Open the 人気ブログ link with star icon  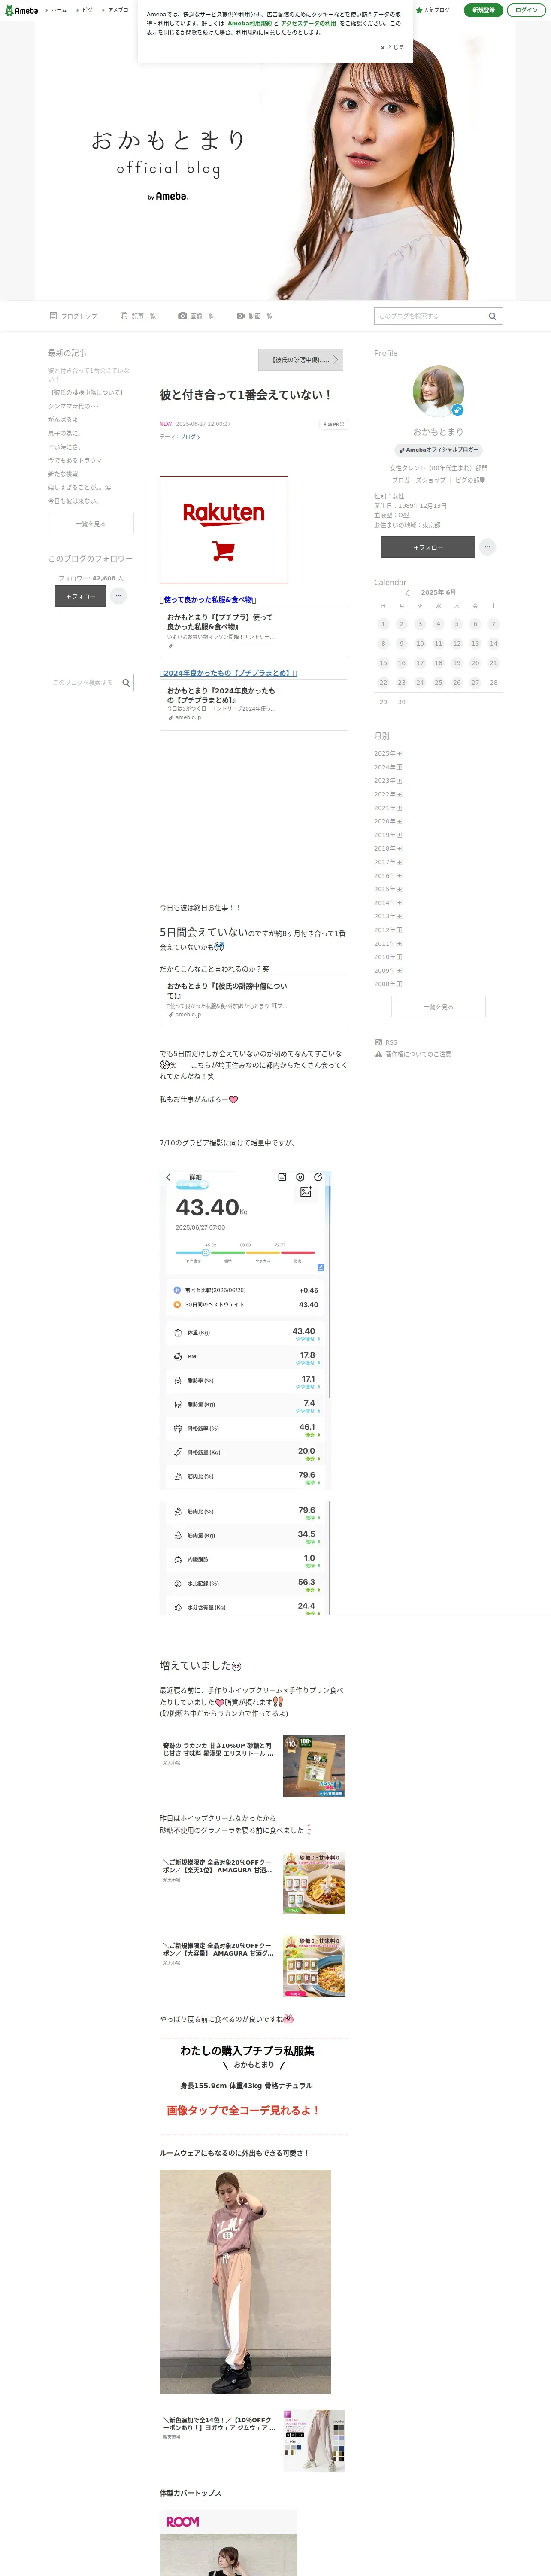click(433, 10)
